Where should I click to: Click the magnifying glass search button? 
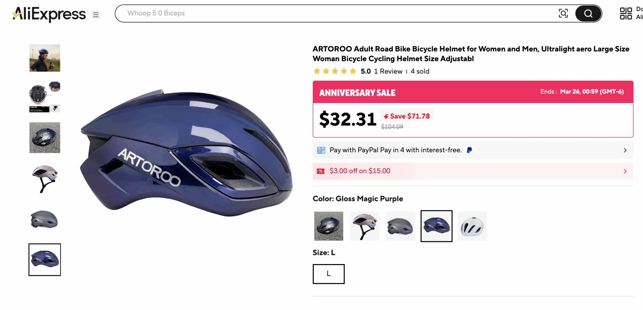(588, 13)
